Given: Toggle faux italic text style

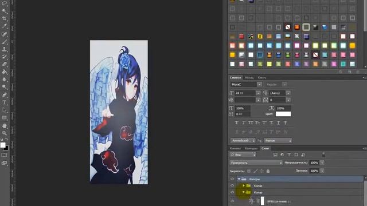Looking at the screenshot, I should pos(243,122).
